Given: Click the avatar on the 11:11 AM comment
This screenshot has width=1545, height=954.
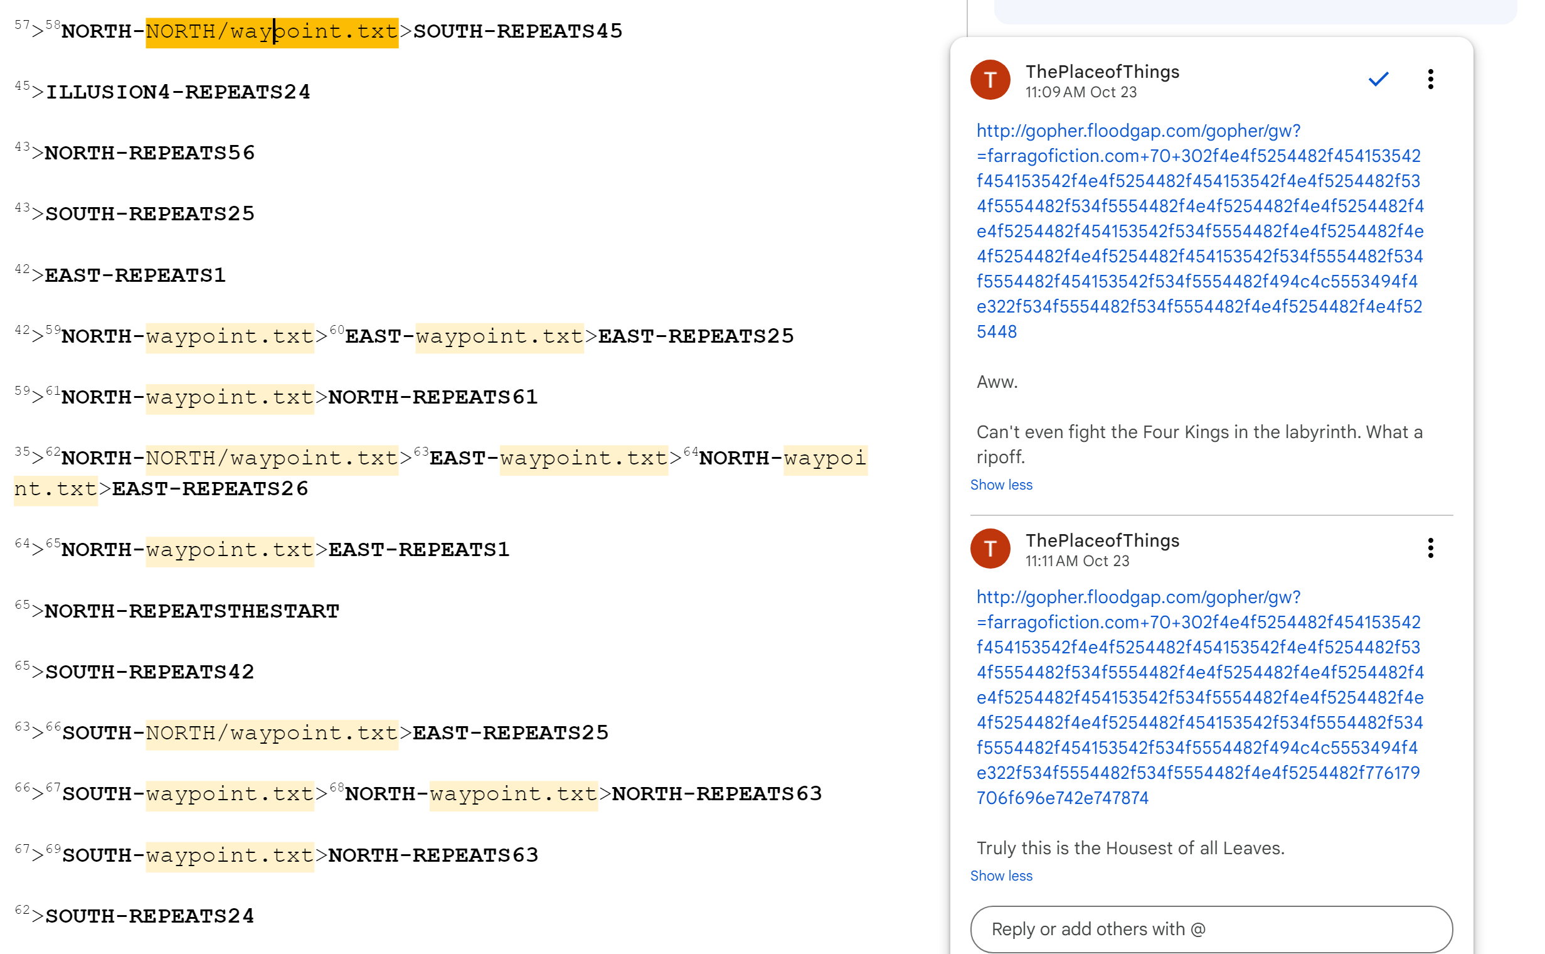Looking at the screenshot, I should [989, 548].
